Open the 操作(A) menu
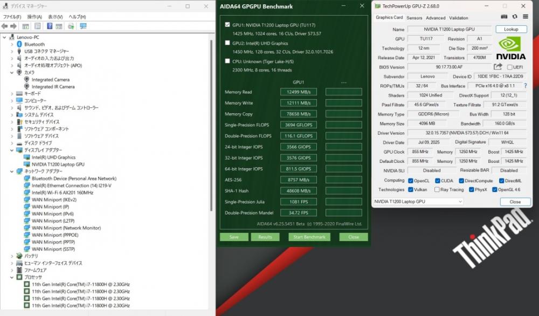Viewport: 539px width, 316px height. click(x=34, y=17)
